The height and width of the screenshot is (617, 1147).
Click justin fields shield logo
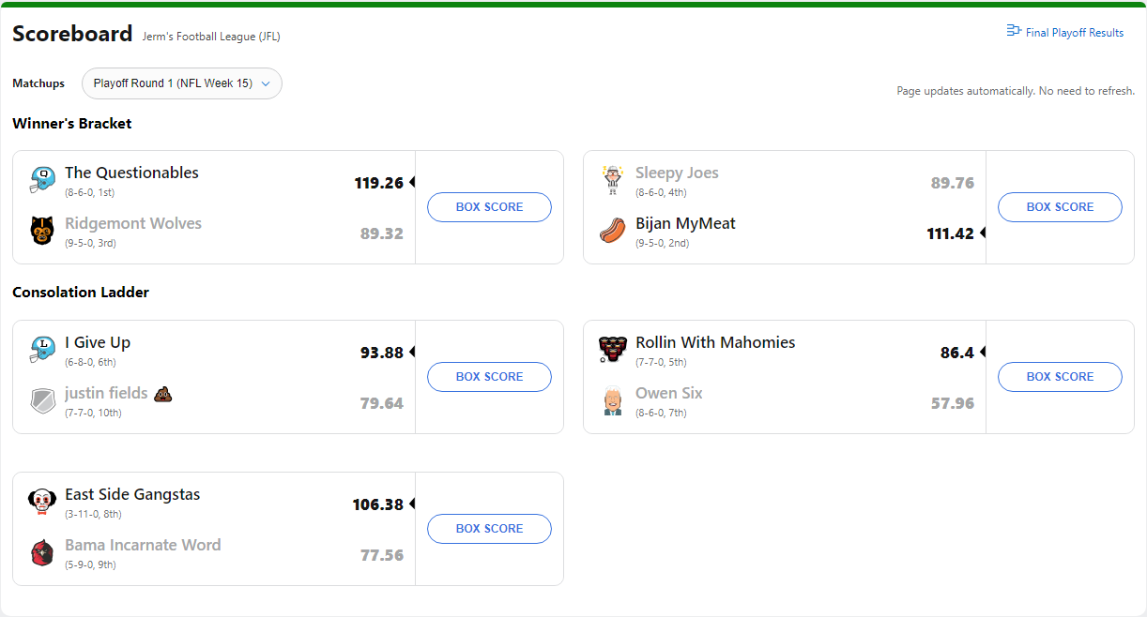[42, 400]
